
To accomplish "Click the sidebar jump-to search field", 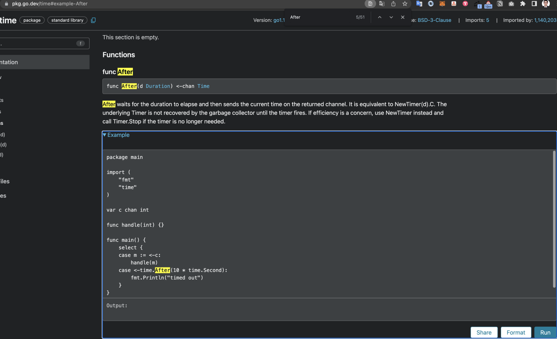I will tap(38, 44).
